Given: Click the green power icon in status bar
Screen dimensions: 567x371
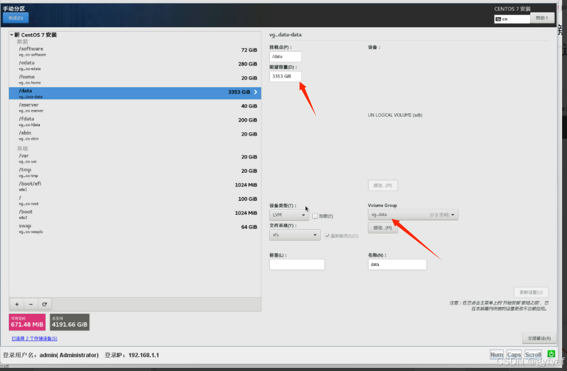Looking at the screenshot, I should click(x=551, y=354).
